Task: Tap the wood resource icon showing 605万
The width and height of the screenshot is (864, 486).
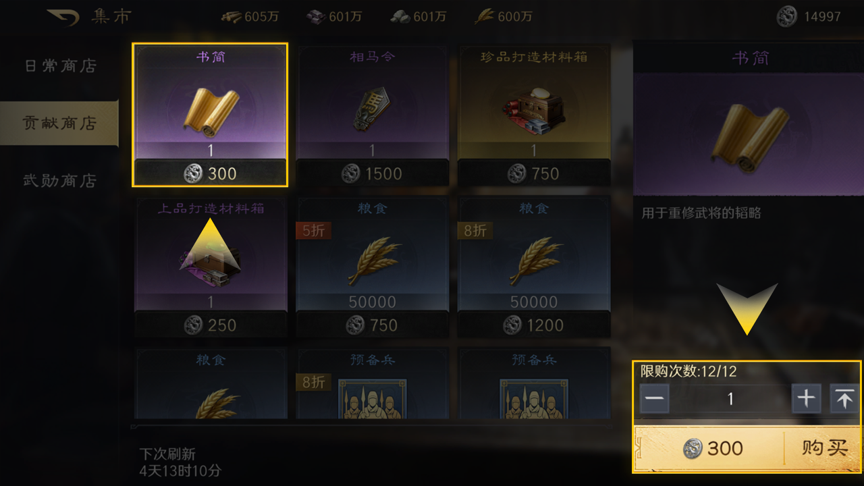Action: coord(232,16)
